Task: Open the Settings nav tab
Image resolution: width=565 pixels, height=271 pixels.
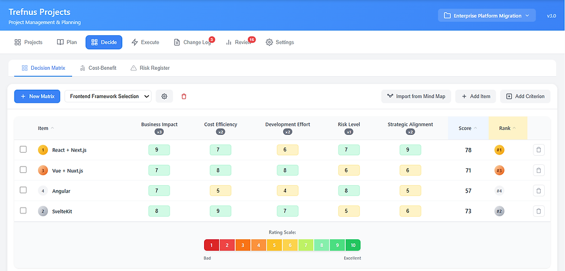Action: (x=280, y=42)
